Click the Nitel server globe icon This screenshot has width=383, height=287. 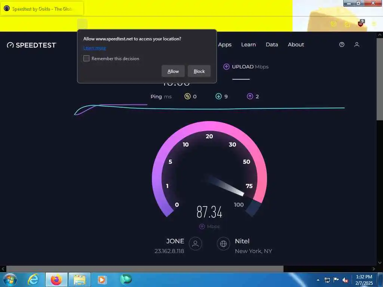click(x=223, y=244)
